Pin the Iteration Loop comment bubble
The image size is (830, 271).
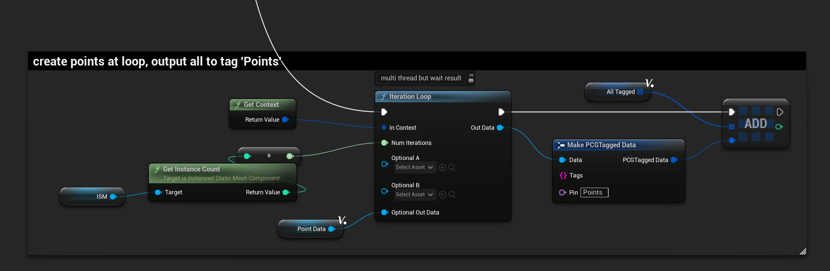471,75
